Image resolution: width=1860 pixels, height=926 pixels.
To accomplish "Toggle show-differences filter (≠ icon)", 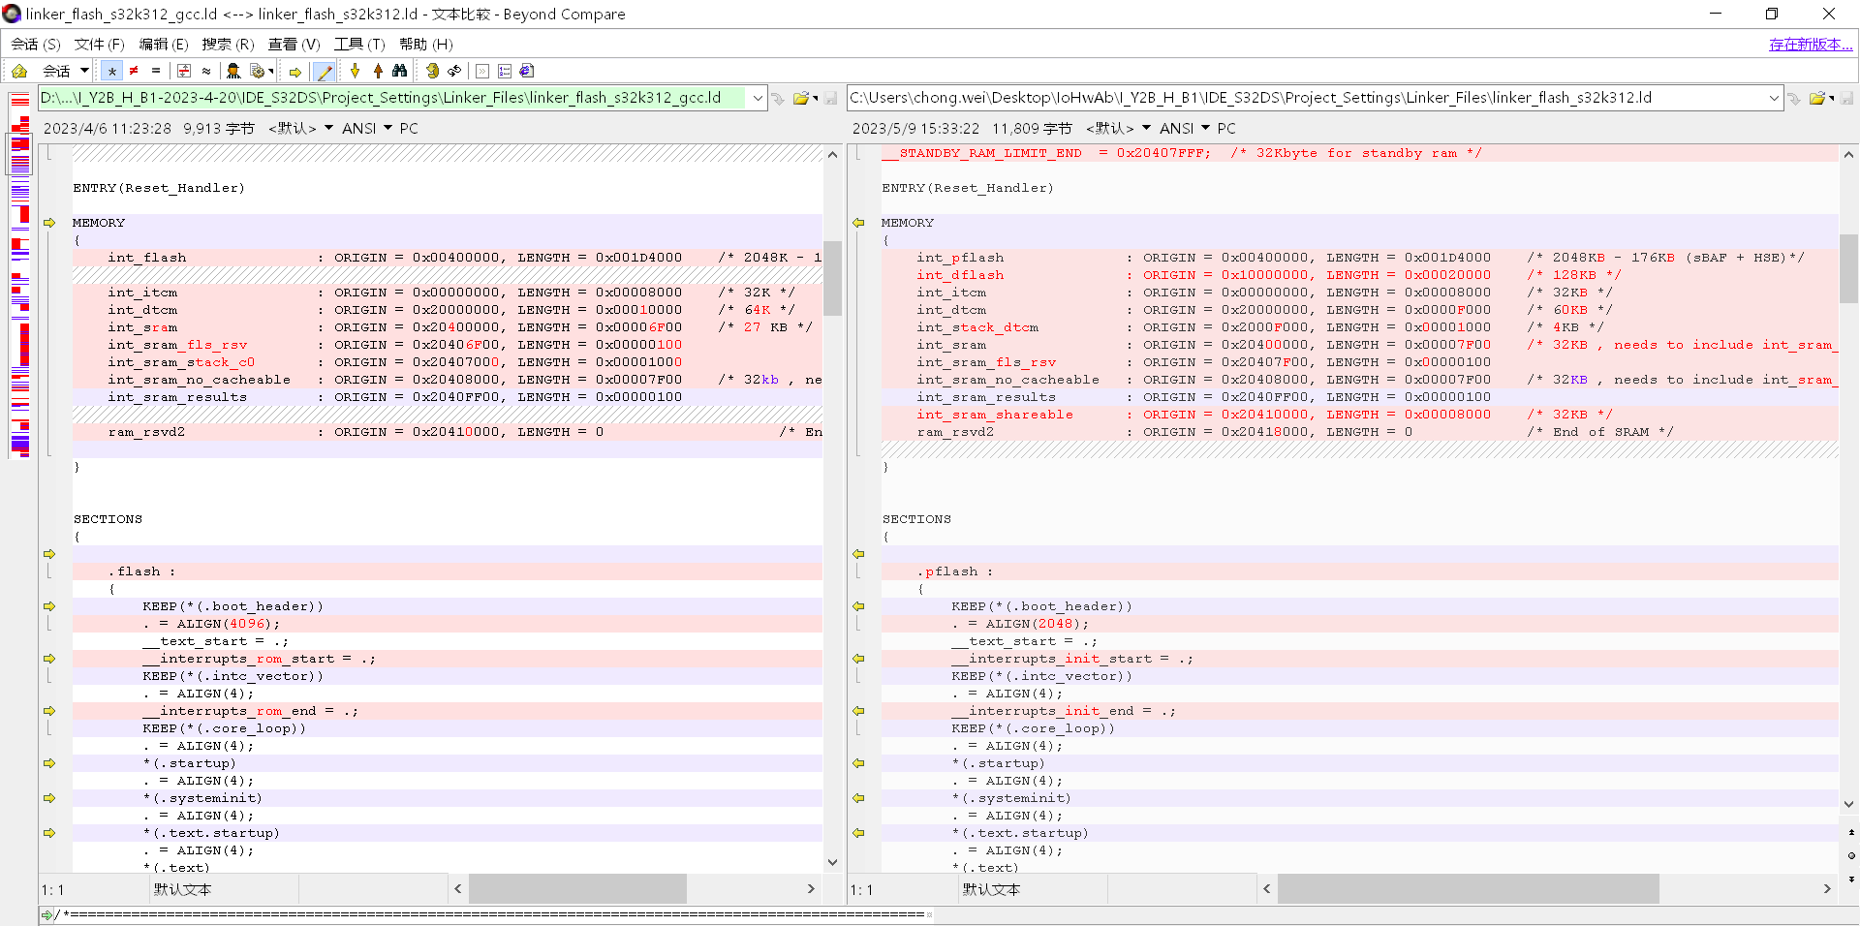I will click(133, 71).
